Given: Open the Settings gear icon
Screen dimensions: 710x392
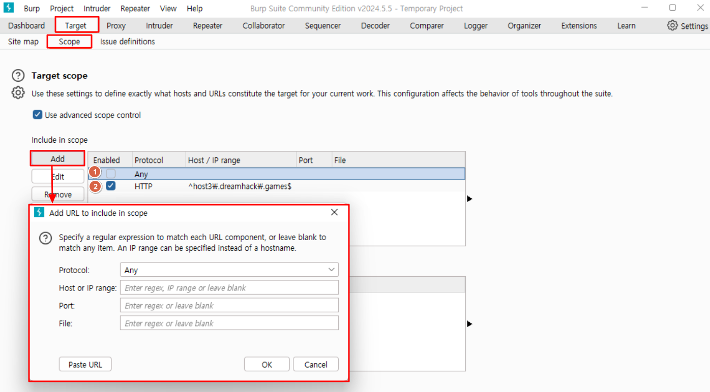Looking at the screenshot, I should pos(672,25).
